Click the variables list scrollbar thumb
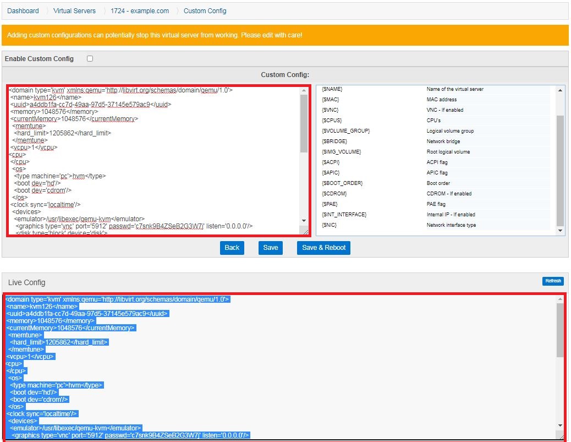Screen dimensions: 571x442 (x=560, y=171)
